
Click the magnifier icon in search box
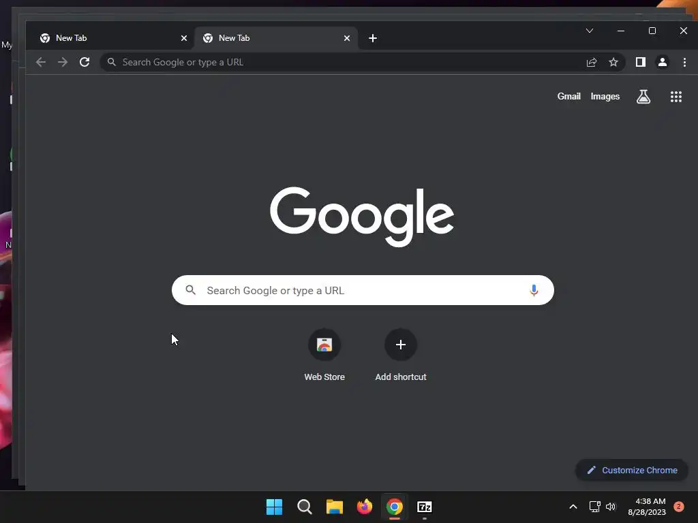coord(191,290)
